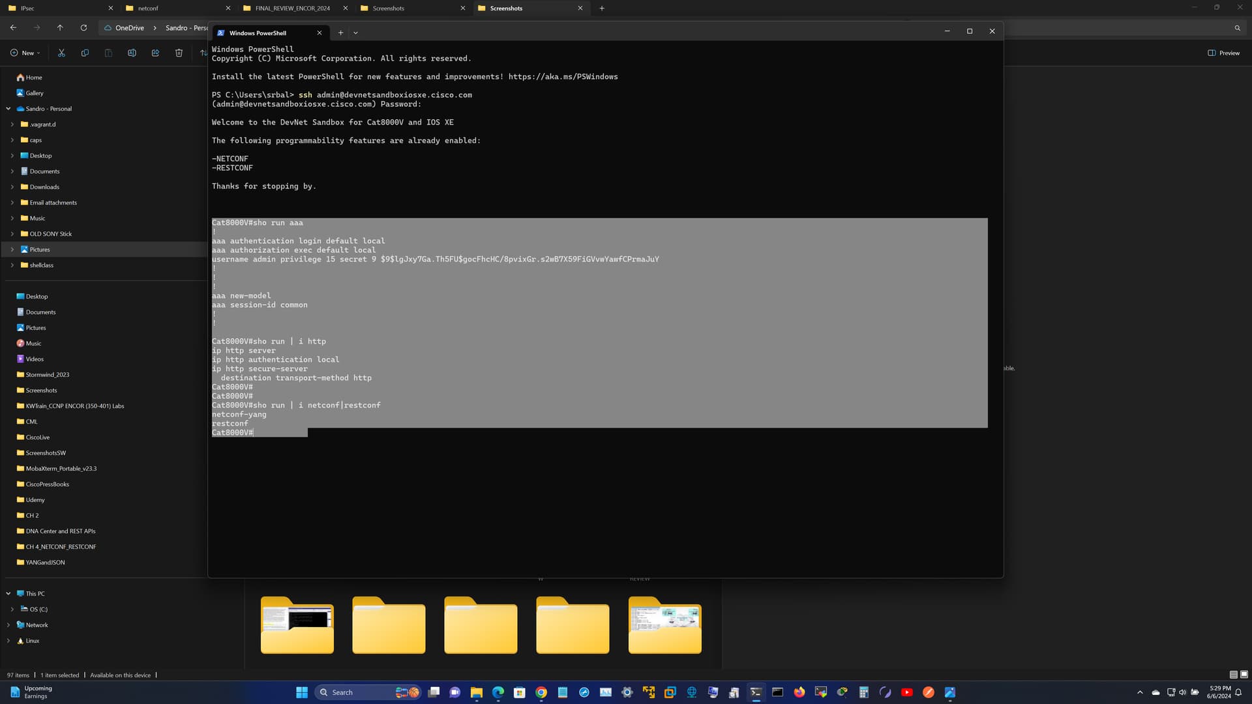This screenshot has height=704, width=1252.
Task: Open folder thumbnail with terminal screenshot preview
Action: (297, 624)
